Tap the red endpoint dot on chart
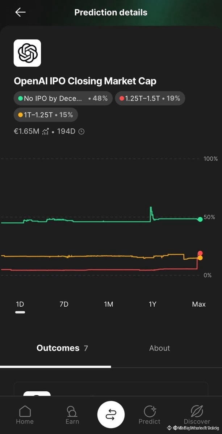 click(200, 253)
